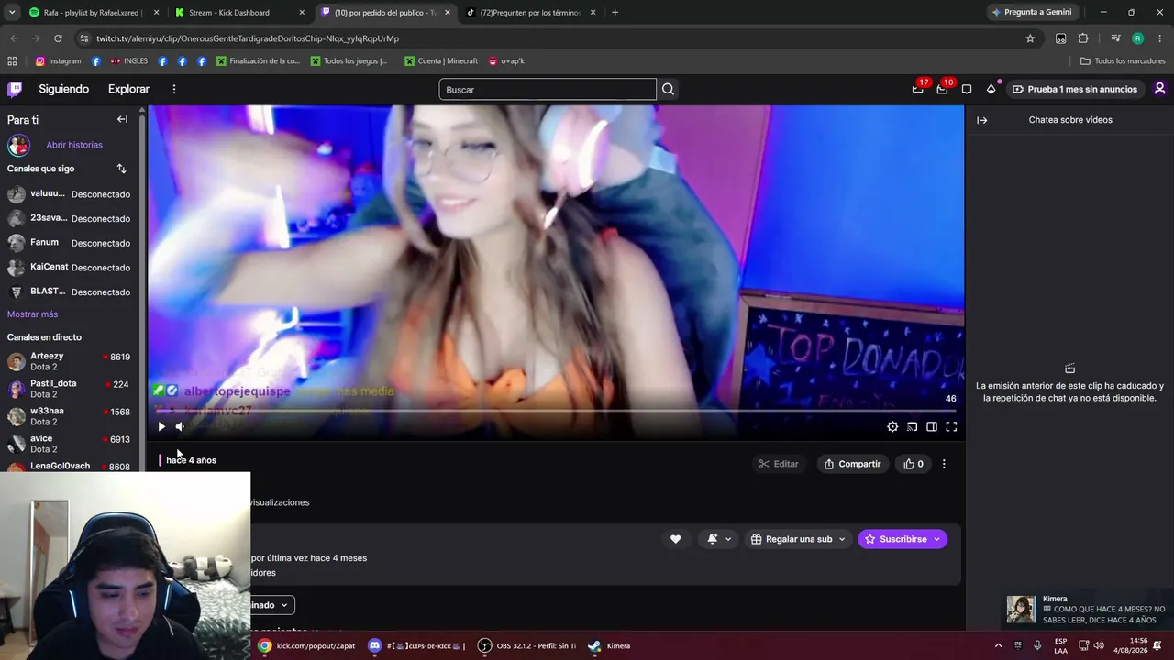Open the whispers chat bubble icon
1174x660 pixels.
(x=967, y=89)
